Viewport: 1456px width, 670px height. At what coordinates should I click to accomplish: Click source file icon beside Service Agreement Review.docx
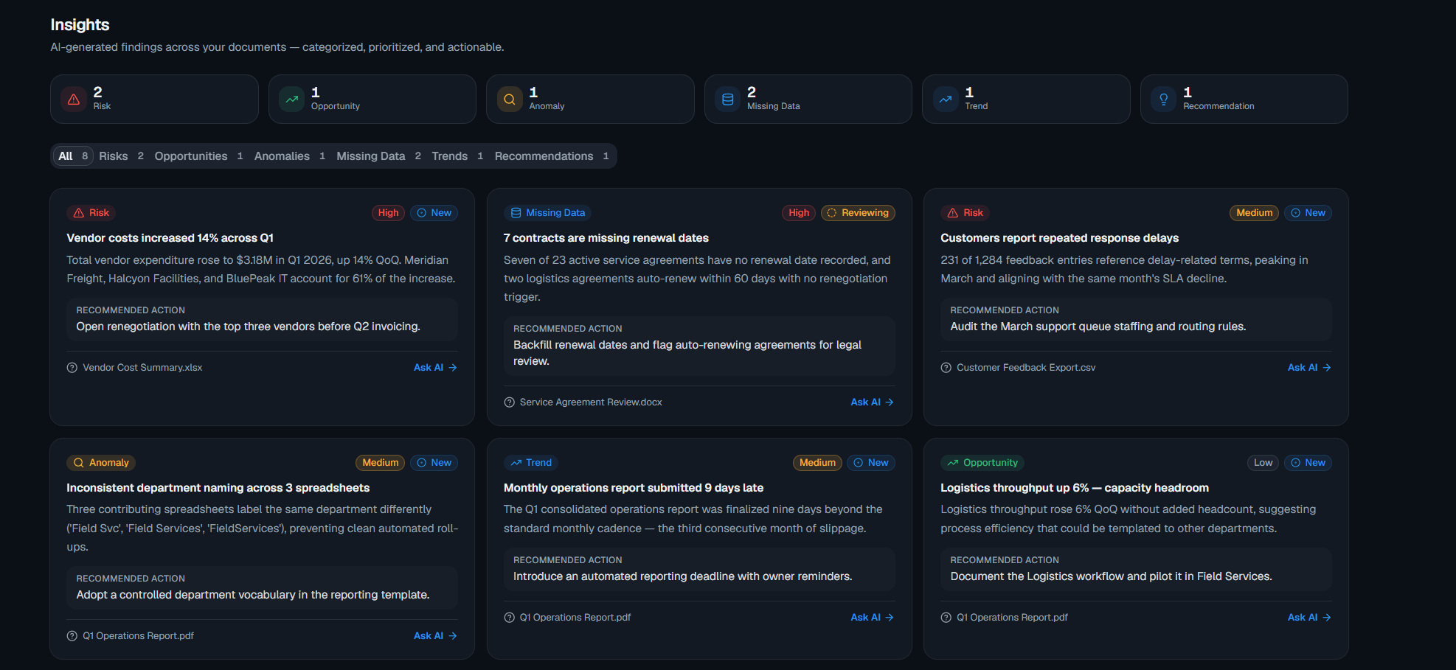coord(509,402)
